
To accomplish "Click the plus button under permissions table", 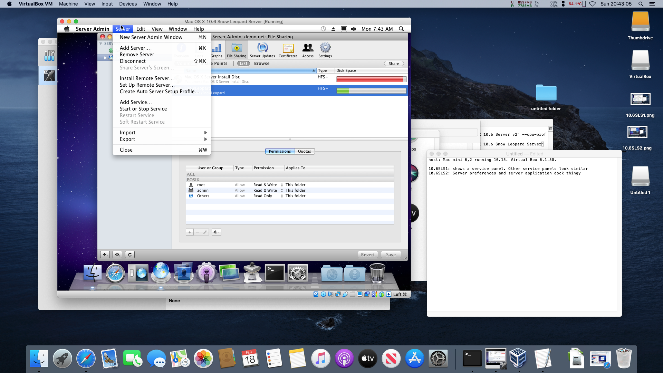I will click(x=190, y=232).
